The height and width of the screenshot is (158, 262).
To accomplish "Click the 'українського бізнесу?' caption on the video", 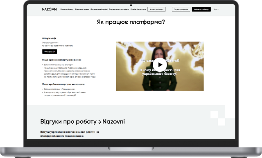I will (160, 73).
